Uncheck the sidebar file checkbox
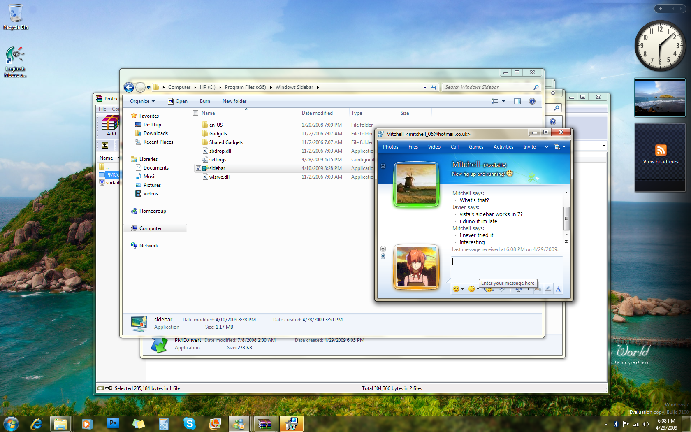 pos(198,168)
